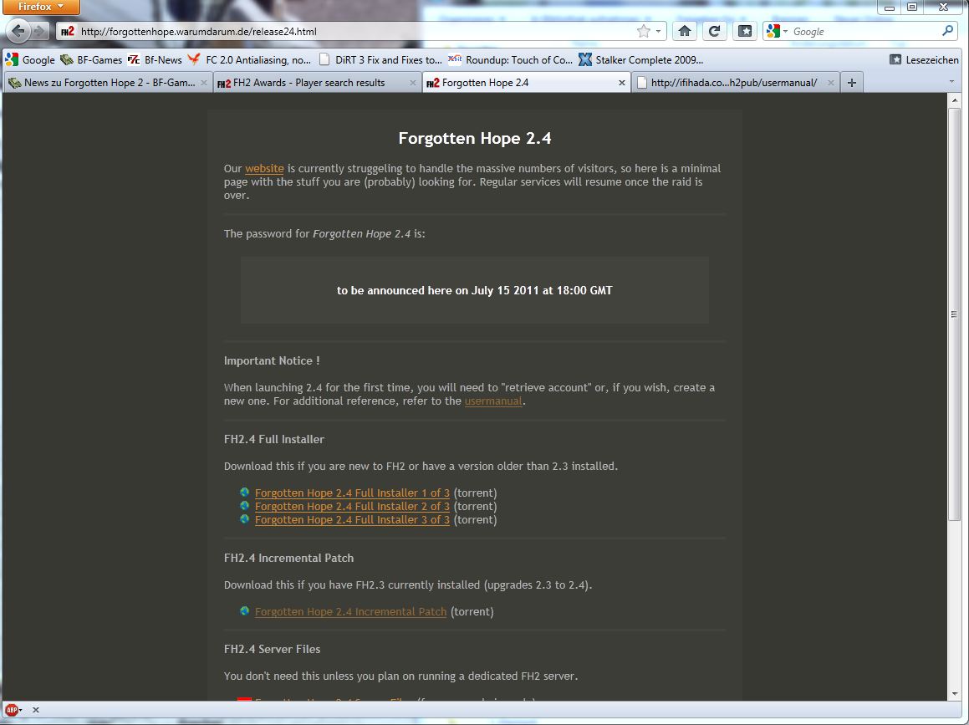This screenshot has width=969, height=725.
Task: Click the 'FH2.4 Server Files' heading
Action: (272, 650)
